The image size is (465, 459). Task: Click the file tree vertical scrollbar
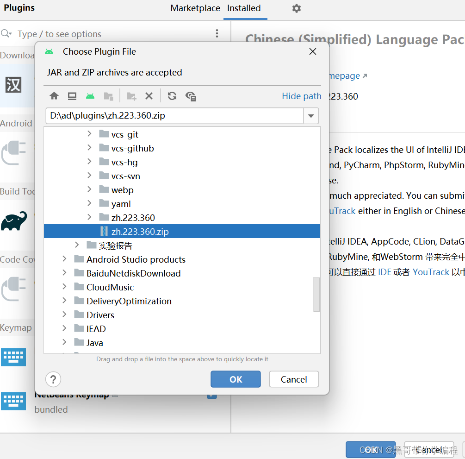point(316,295)
